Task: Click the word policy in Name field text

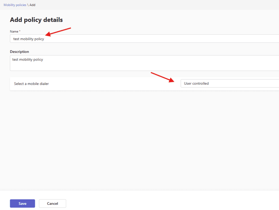Action: click(39, 39)
